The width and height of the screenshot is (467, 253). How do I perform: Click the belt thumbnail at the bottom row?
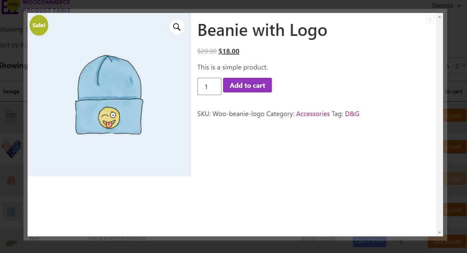pos(12,243)
